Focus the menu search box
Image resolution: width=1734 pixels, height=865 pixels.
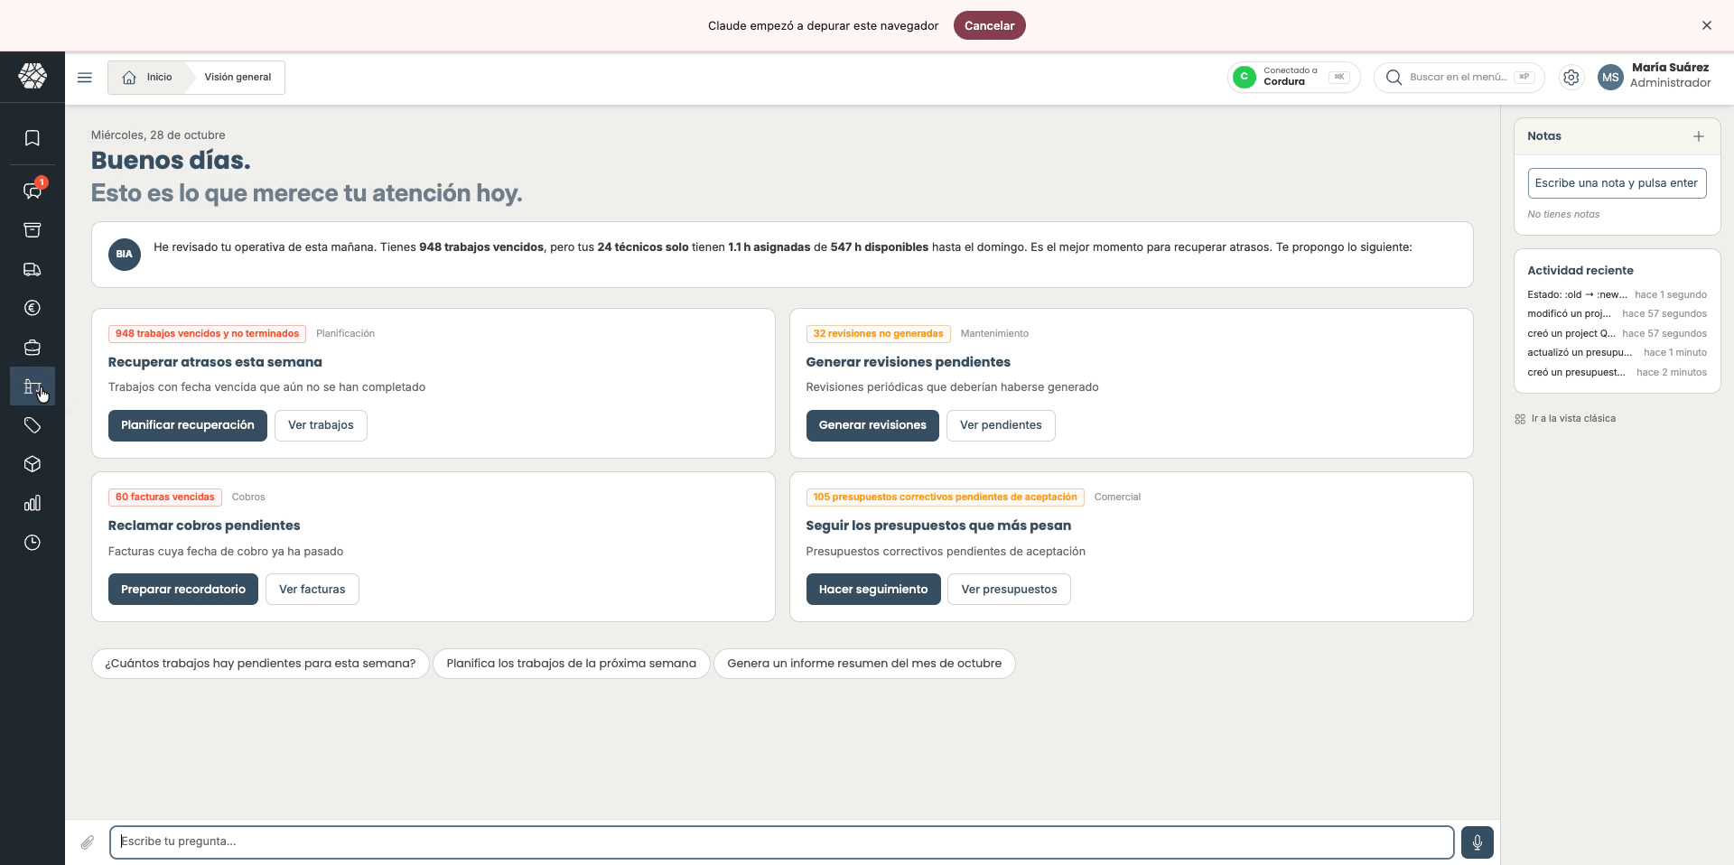1459,78
